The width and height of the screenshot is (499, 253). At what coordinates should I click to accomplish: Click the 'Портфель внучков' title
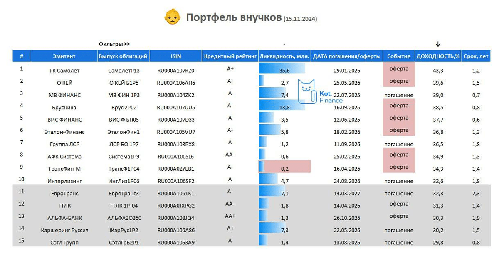tap(234, 17)
